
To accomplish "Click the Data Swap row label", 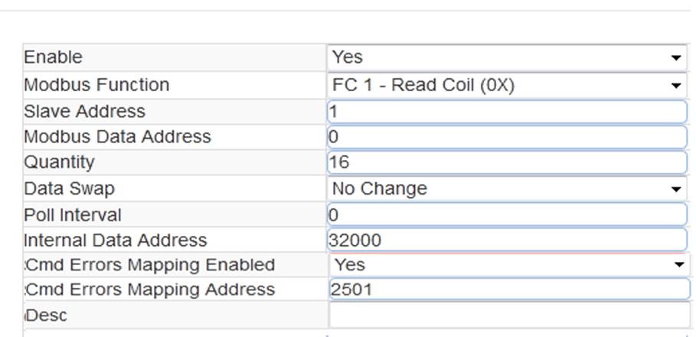I will pyautogui.click(x=69, y=188).
